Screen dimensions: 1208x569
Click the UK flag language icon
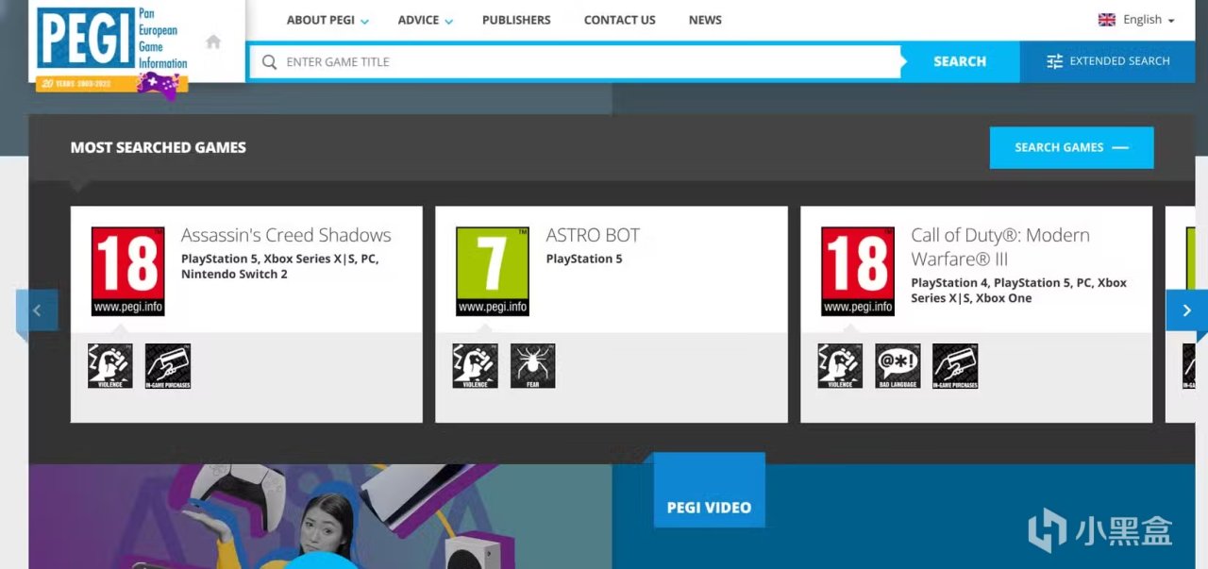coord(1107,20)
